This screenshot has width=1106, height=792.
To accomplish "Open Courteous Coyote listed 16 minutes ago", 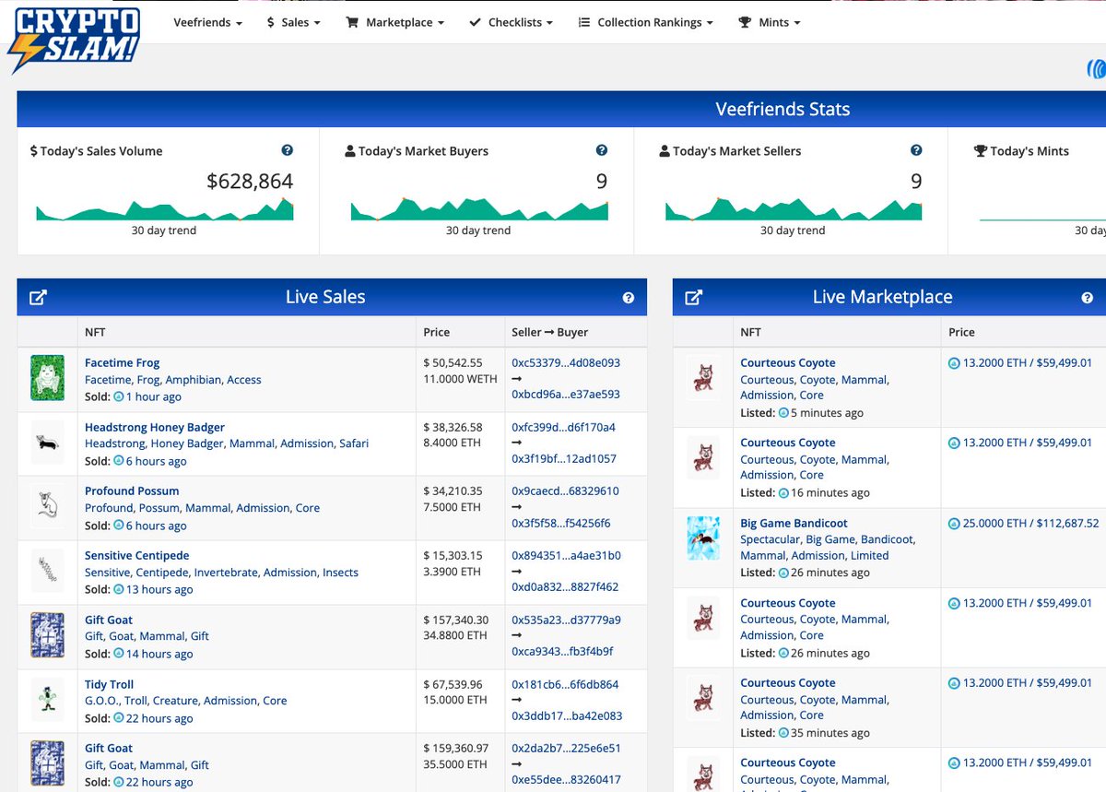I will [788, 443].
